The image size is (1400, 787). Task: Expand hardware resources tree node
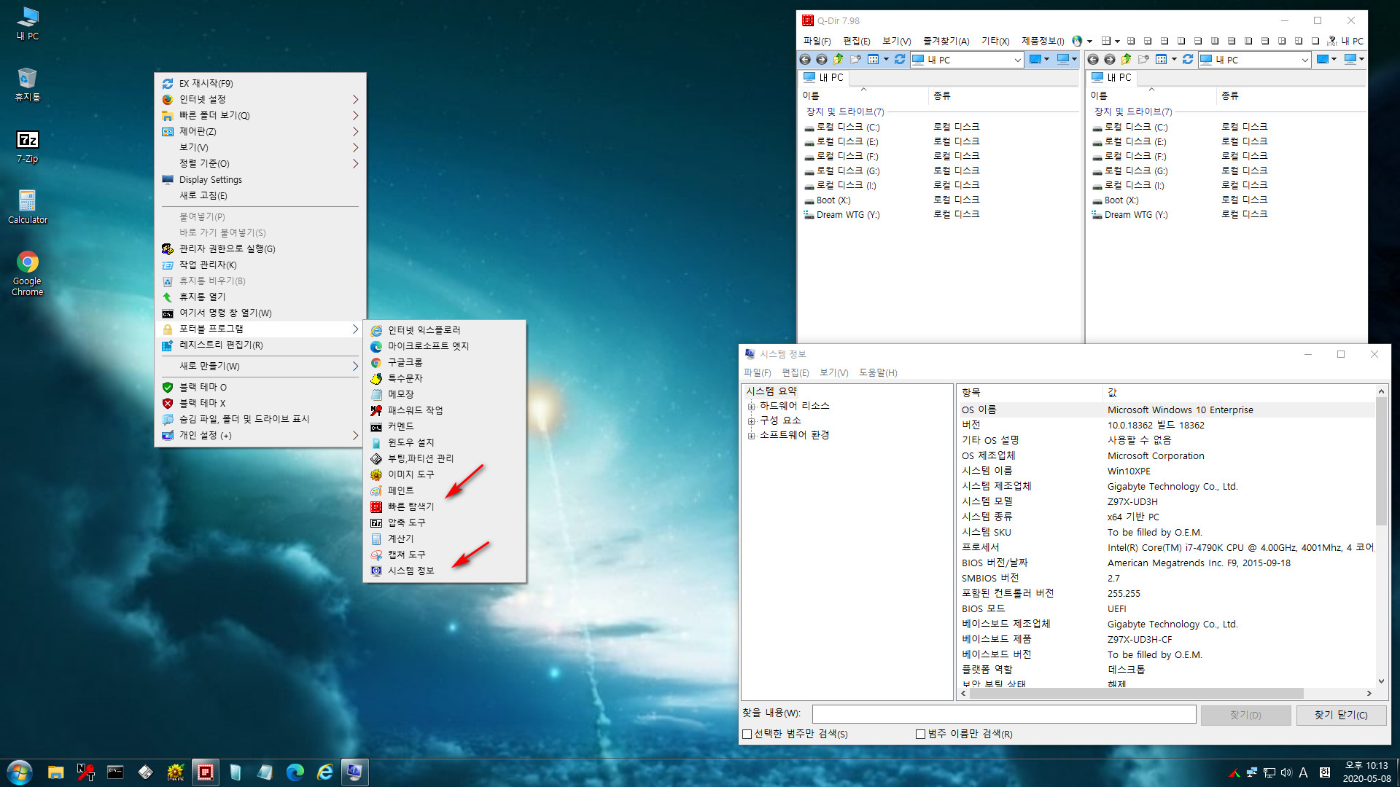click(751, 406)
